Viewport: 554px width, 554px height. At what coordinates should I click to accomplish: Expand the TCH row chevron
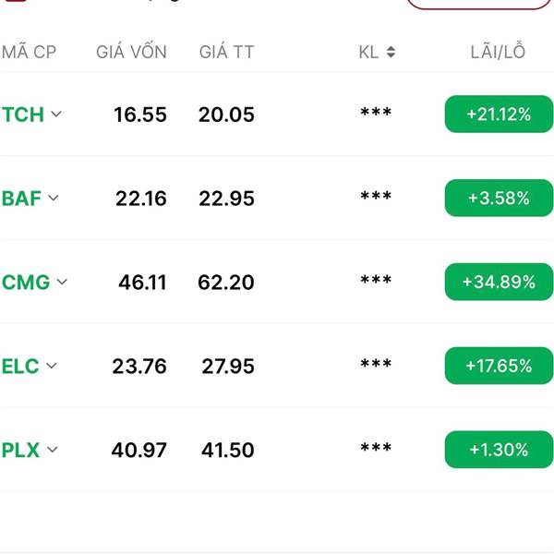[56, 114]
